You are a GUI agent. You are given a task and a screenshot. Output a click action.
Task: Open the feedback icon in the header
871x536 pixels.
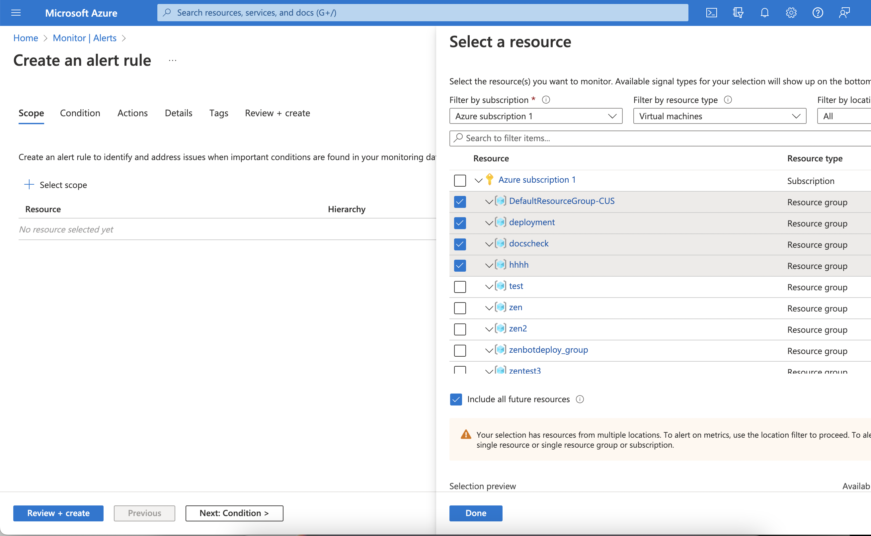(x=844, y=13)
